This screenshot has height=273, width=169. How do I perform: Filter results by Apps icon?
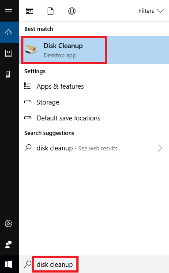pos(30,11)
